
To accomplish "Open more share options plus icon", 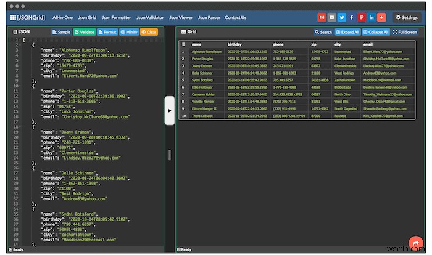I will point(381,17).
